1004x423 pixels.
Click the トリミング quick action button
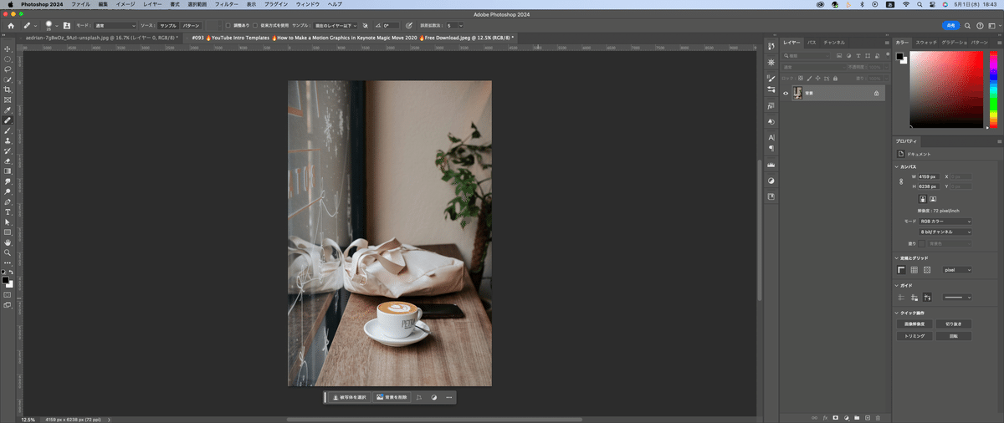914,336
